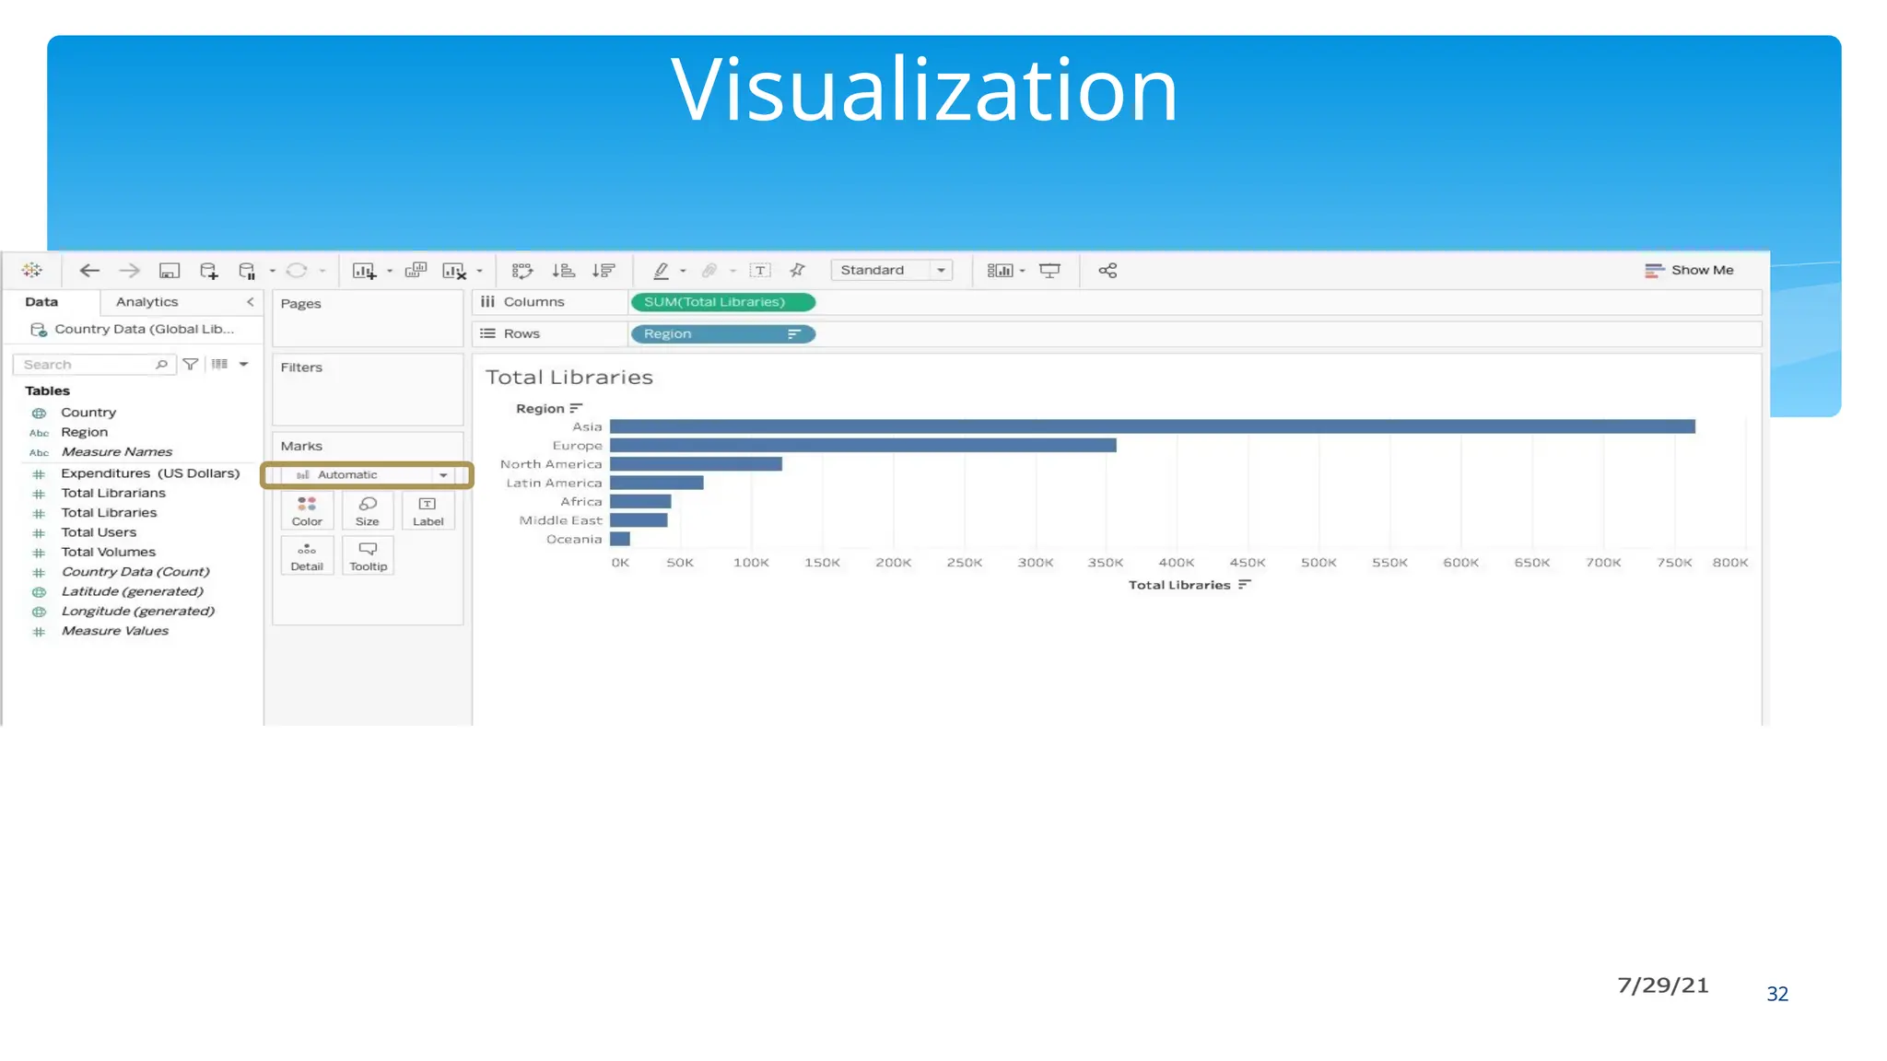Click the Tooltip marks button

click(x=368, y=556)
